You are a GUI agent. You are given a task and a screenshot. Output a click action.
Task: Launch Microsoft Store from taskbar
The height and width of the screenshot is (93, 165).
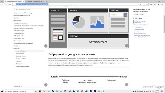[x=40, y=91]
